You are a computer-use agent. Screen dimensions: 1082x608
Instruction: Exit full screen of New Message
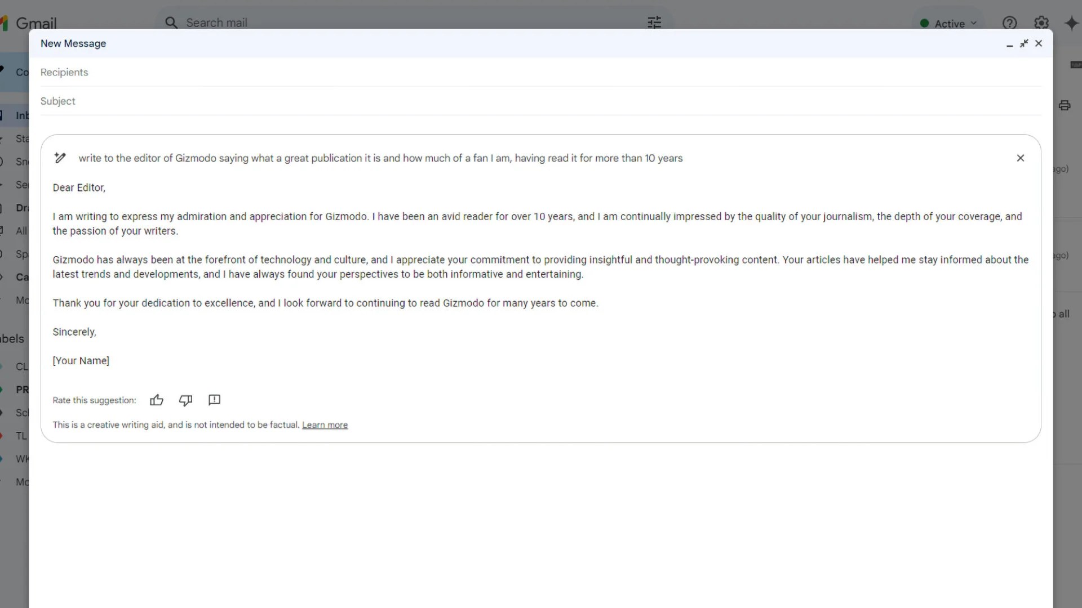tap(1024, 43)
